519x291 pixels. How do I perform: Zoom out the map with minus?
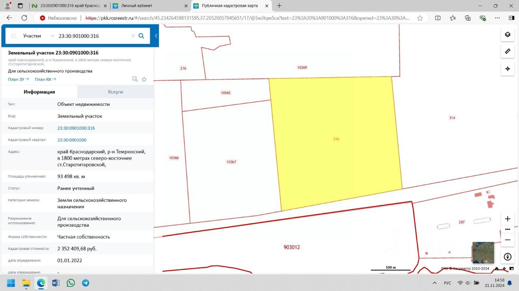[x=507, y=239]
